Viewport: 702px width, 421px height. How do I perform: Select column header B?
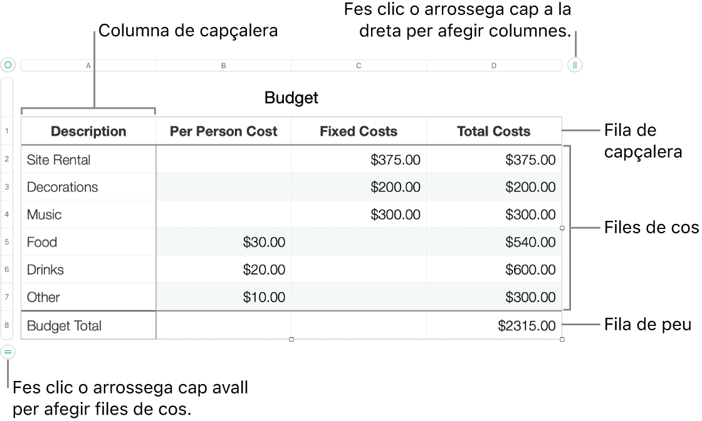point(223,64)
